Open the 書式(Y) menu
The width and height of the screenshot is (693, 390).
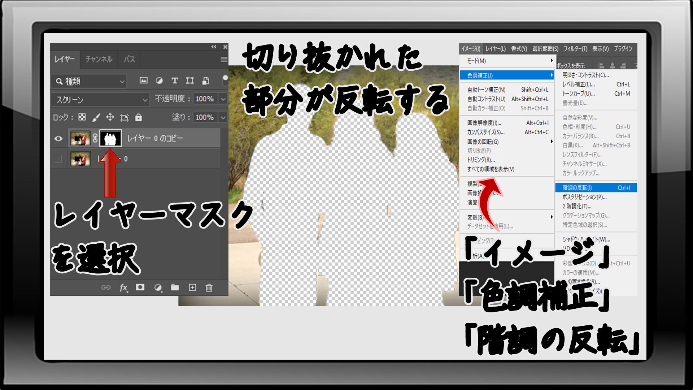[519, 49]
